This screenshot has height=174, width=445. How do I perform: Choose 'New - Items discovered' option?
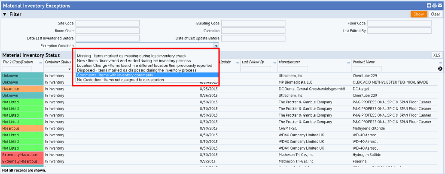coord(134,60)
